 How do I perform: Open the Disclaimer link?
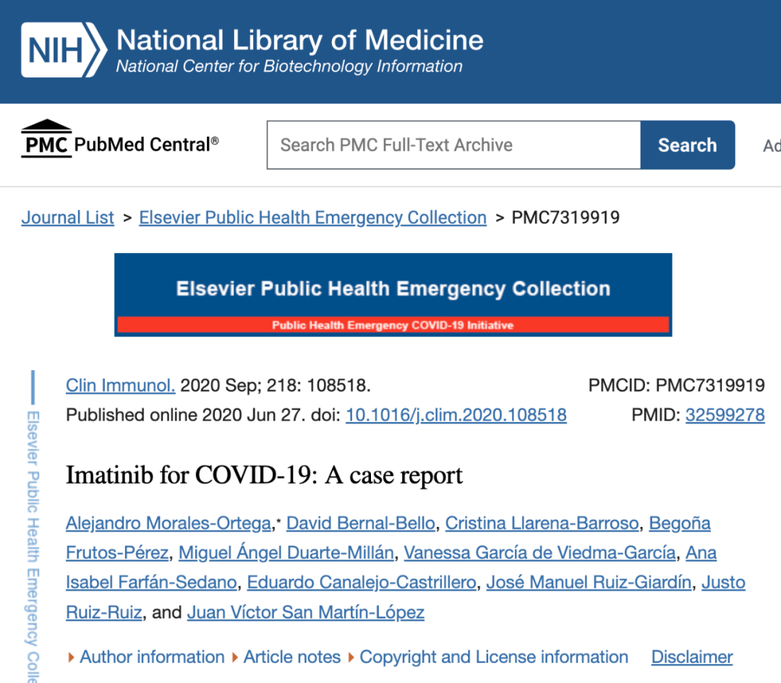tap(692, 657)
